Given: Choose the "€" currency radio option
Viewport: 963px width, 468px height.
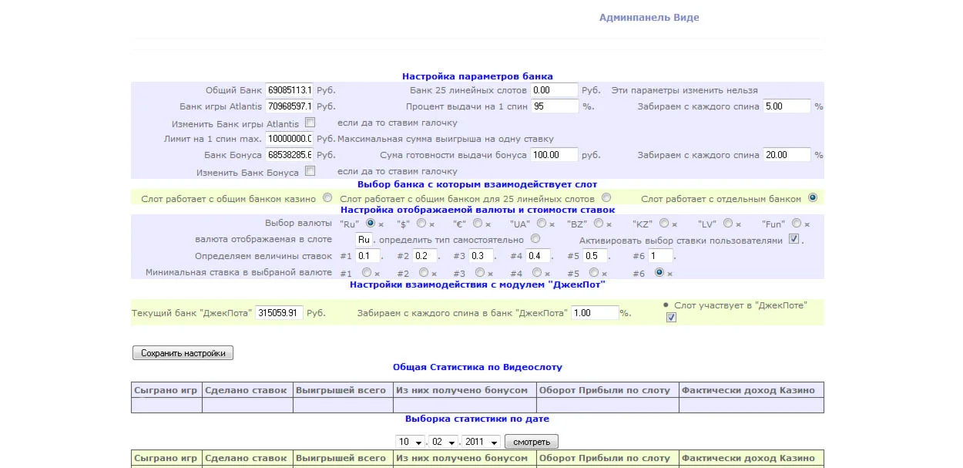Looking at the screenshot, I should tap(478, 224).
